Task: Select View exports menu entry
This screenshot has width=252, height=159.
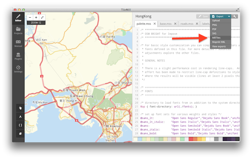Action: pos(220,47)
